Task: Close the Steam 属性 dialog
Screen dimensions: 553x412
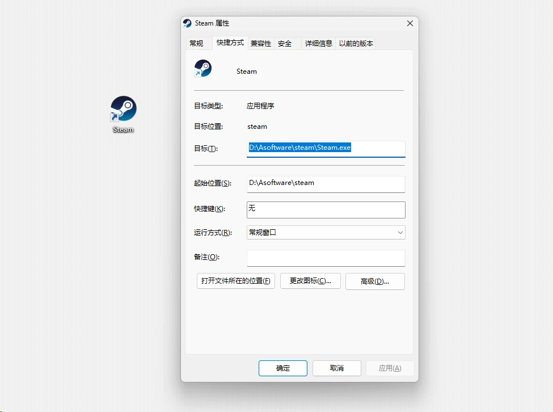Action: pyautogui.click(x=410, y=23)
